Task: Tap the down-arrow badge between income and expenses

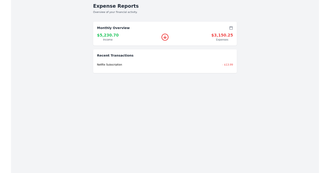Action: click(165, 37)
